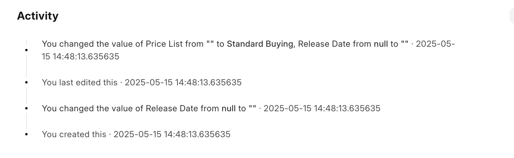Click the Activity section heading
514x158 pixels.
(x=38, y=16)
